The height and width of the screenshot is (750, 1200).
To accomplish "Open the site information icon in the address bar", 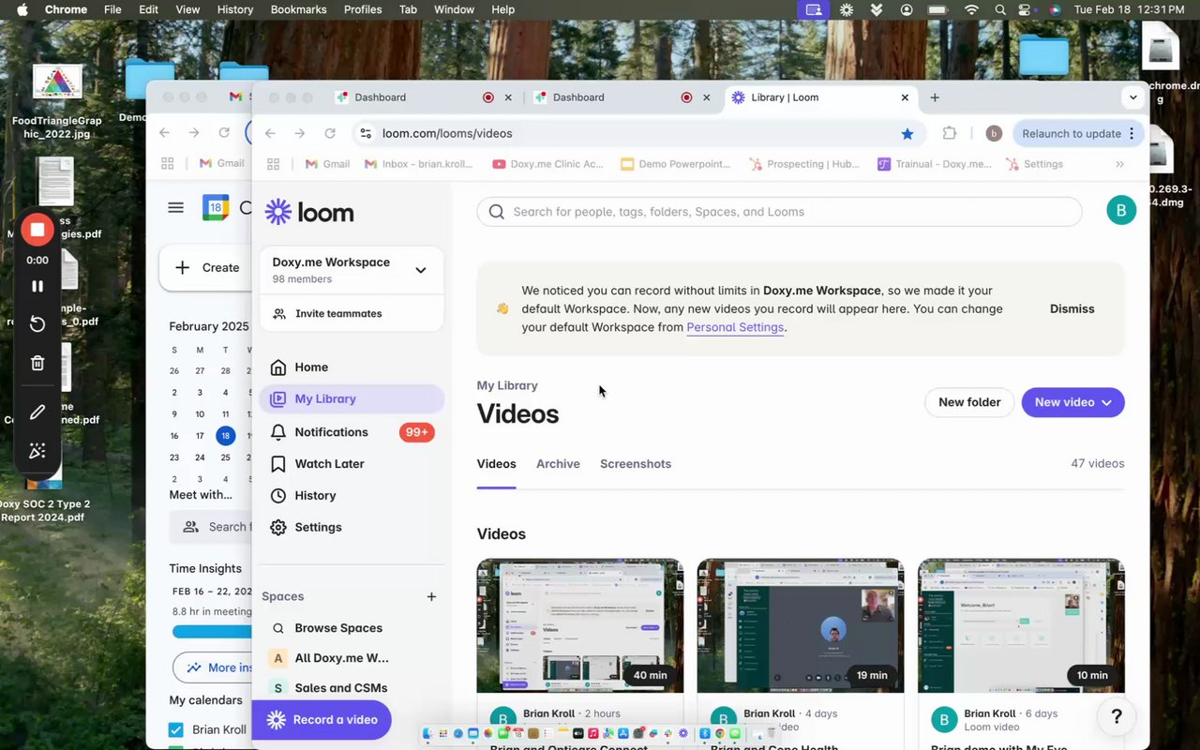I will point(367,133).
